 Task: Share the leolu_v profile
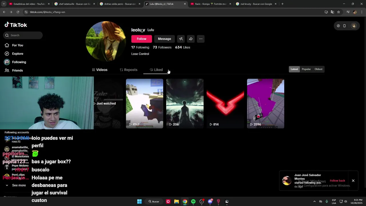(x=191, y=39)
